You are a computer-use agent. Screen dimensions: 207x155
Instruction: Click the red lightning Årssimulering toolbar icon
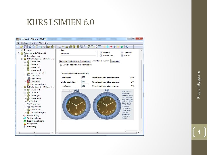click(111, 47)
